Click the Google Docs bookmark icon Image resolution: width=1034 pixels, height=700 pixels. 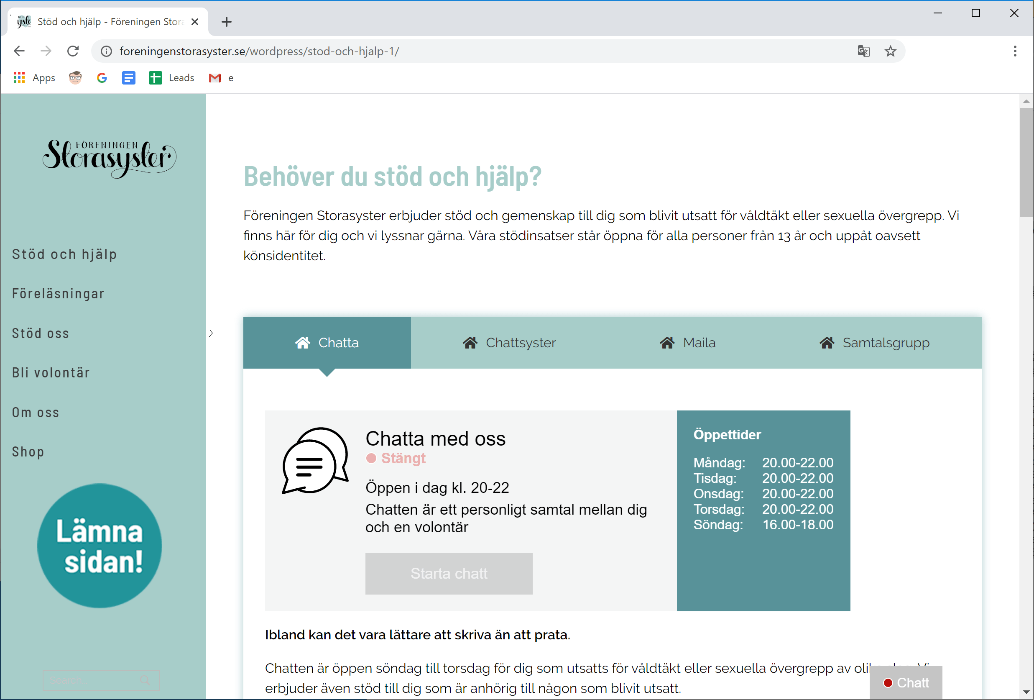(129, 78)
